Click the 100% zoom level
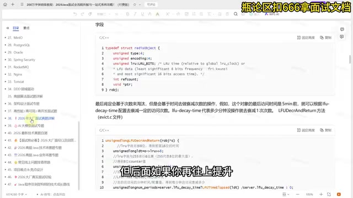 click(x=309, y=194)
